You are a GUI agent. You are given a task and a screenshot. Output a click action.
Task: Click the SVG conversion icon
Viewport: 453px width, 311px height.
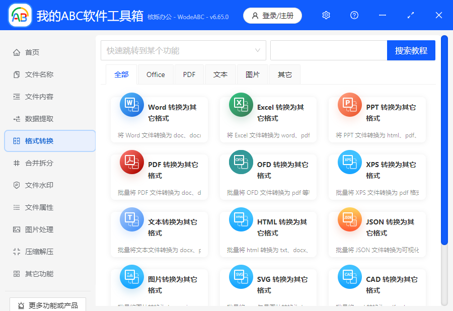pyautogui.click(x=241, y=277)
